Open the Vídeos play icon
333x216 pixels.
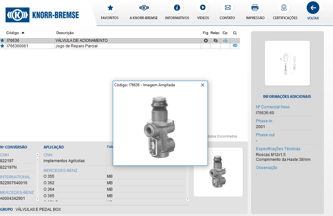coord(203,7)
